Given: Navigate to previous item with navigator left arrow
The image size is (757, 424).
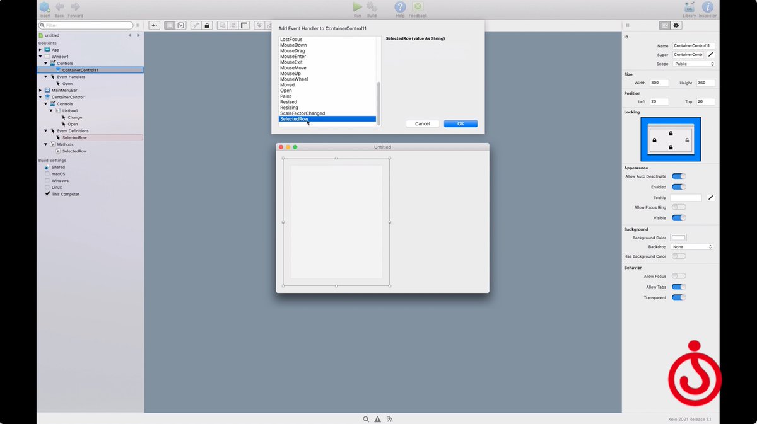Looking at the screenshot, I should tap(130, 35).
